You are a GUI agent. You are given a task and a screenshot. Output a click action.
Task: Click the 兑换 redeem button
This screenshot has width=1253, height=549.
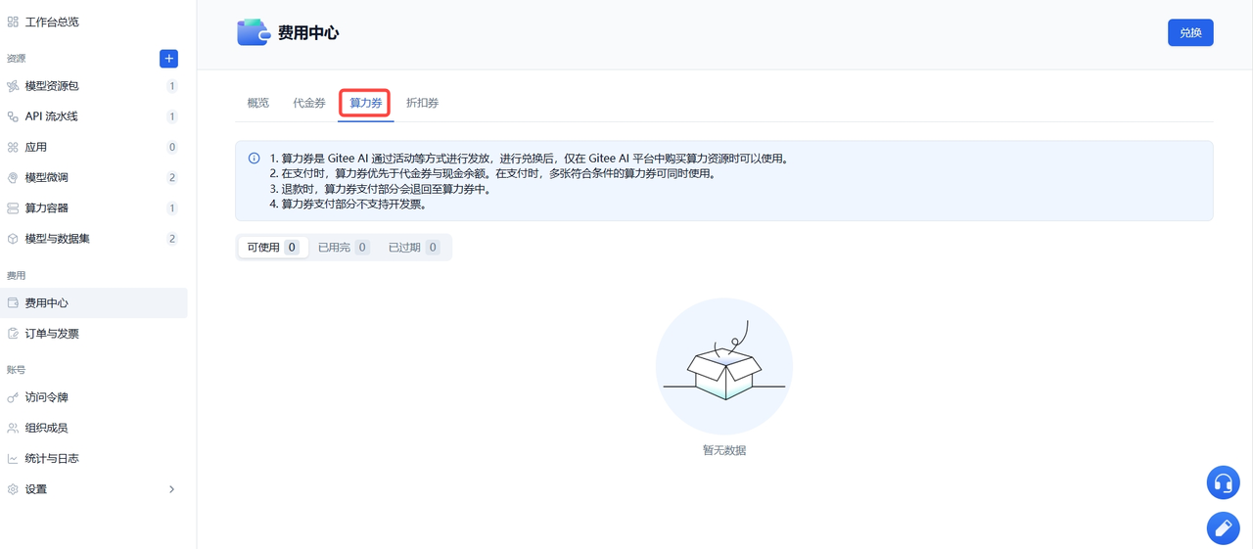click(x=1190, y=32)
